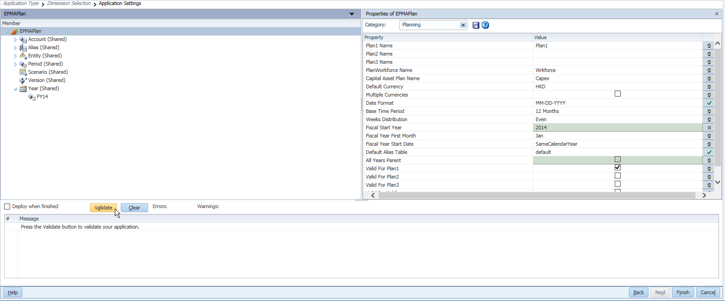Screen dimensions: 725x301
Task: Click the FY14 member icon
Action: tap(32, 97)
